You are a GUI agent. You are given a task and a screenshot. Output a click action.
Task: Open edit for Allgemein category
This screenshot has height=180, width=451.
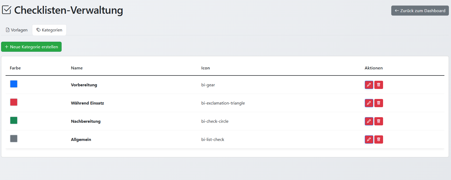(x=369, y=139)
